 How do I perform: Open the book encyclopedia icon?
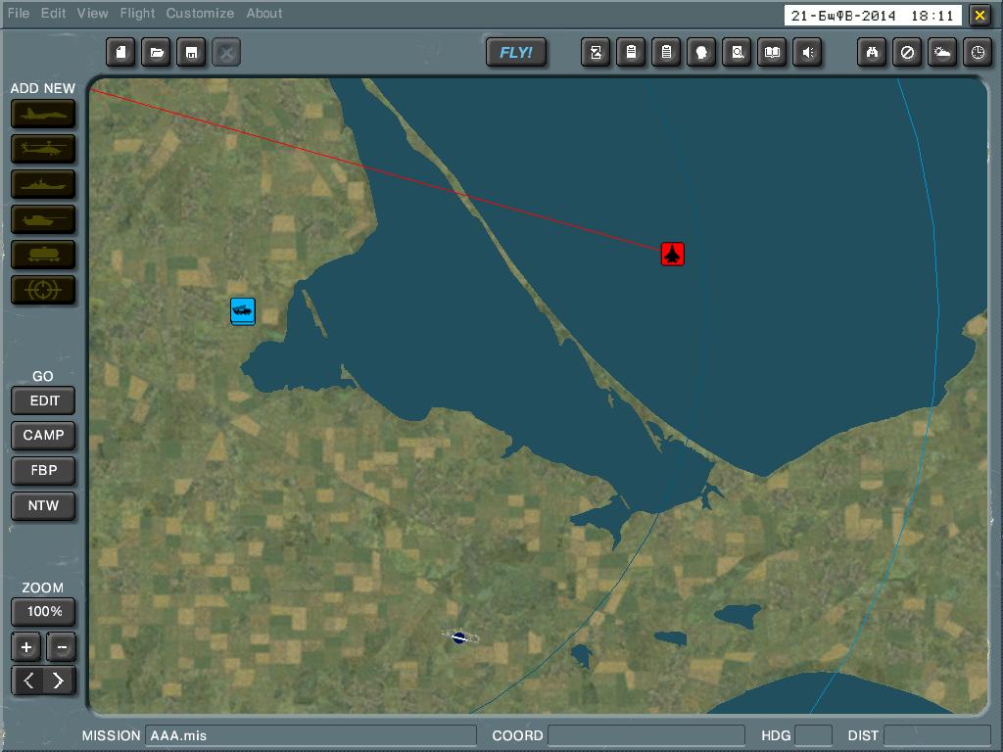click(x=772, y=53)
